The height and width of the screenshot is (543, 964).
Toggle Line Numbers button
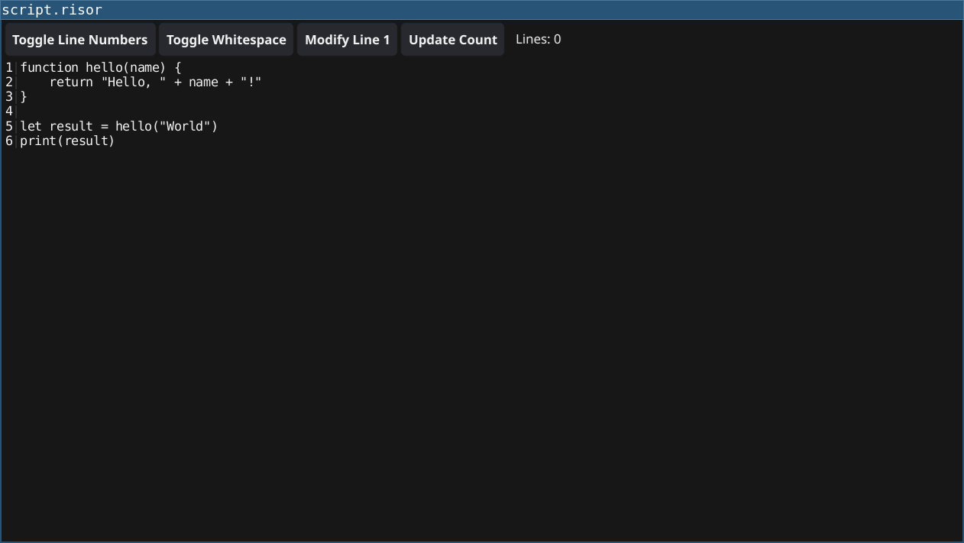[80, 40]
